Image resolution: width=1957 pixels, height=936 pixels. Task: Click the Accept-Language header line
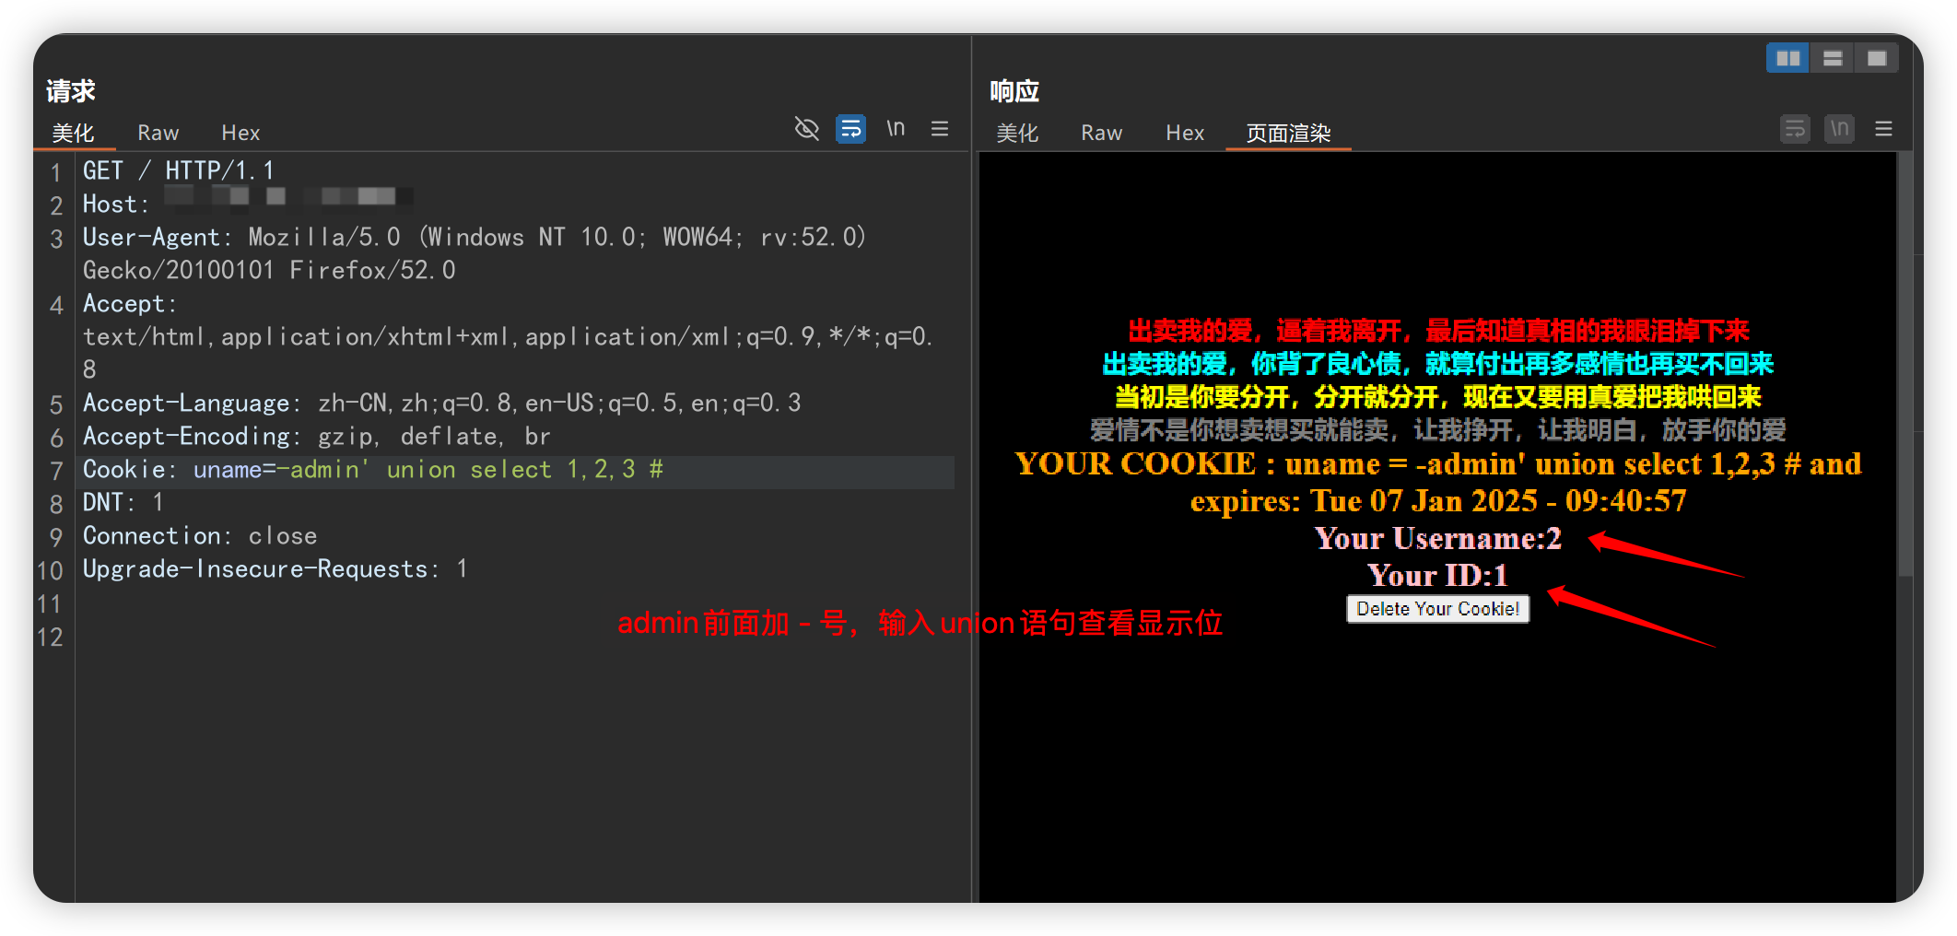(x=442, y=403)
